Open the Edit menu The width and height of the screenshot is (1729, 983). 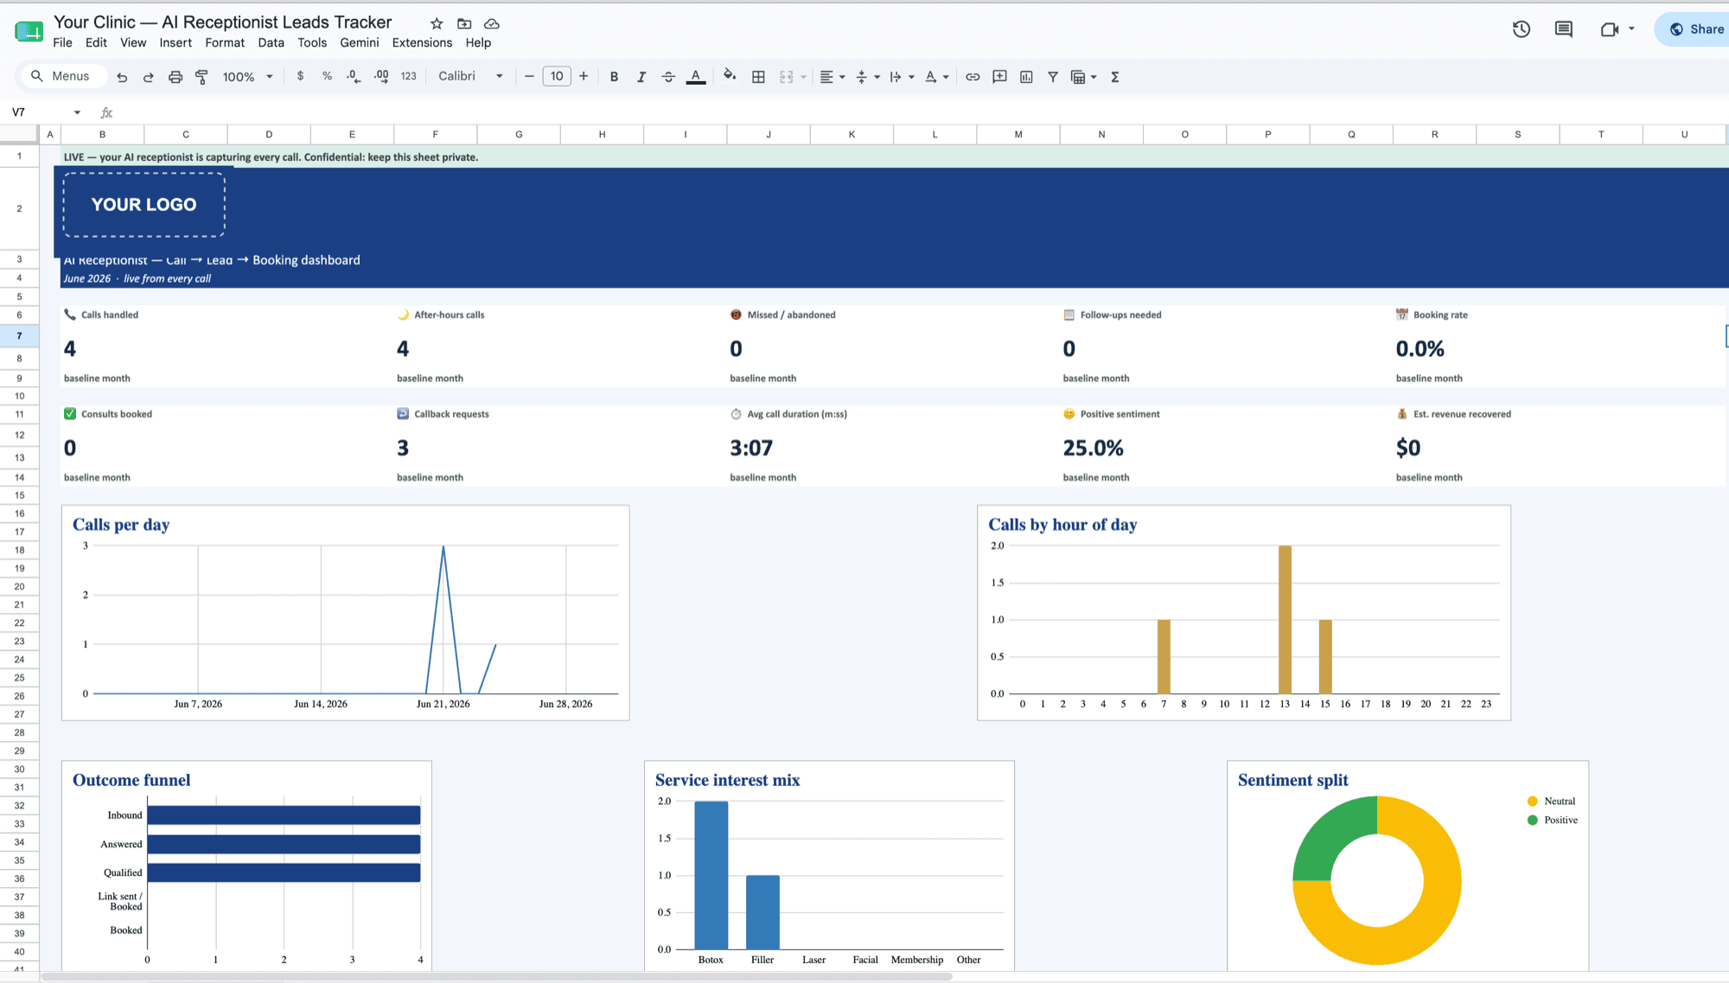click(96, 42)
